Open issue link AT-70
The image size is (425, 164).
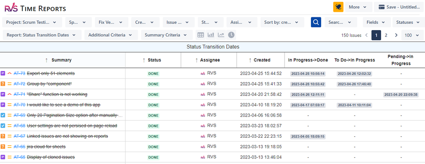(x=19, y=105)
